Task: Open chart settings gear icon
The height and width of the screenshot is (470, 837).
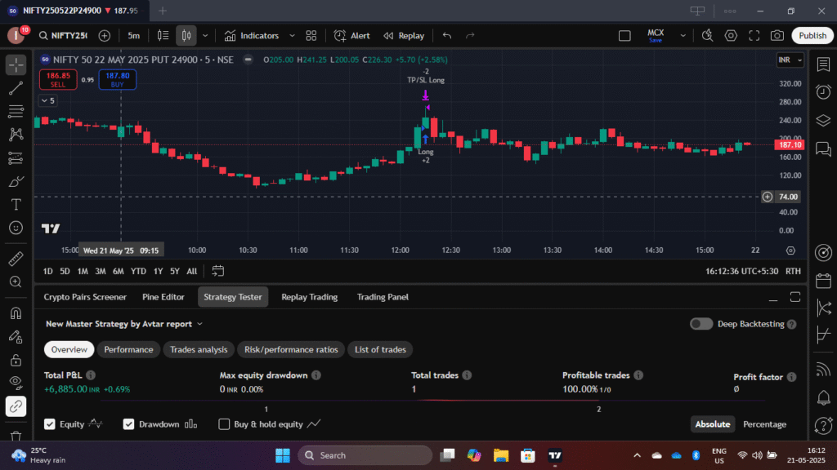Action: click(731, 36)
